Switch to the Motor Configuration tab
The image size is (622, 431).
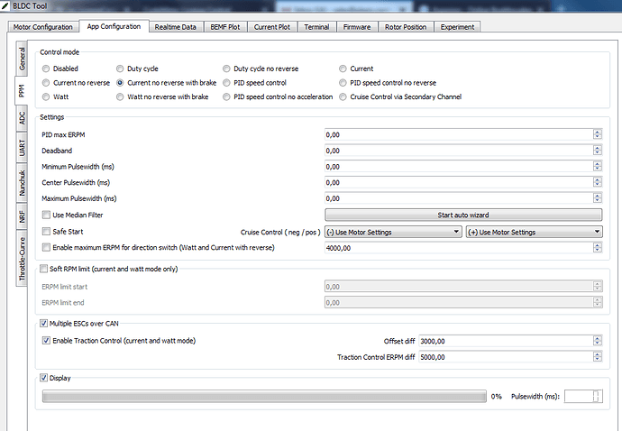(x=41, y=27)
